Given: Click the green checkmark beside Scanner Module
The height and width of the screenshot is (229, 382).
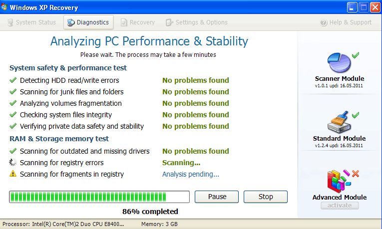Looking at the screenshot, I should (x=356, y=55).
